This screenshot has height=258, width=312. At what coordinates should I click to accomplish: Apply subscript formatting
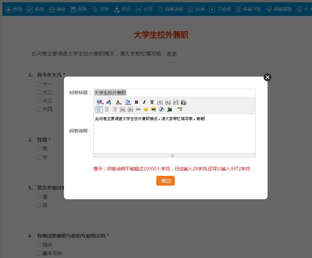pyautogui.click(x=168, y=102)
